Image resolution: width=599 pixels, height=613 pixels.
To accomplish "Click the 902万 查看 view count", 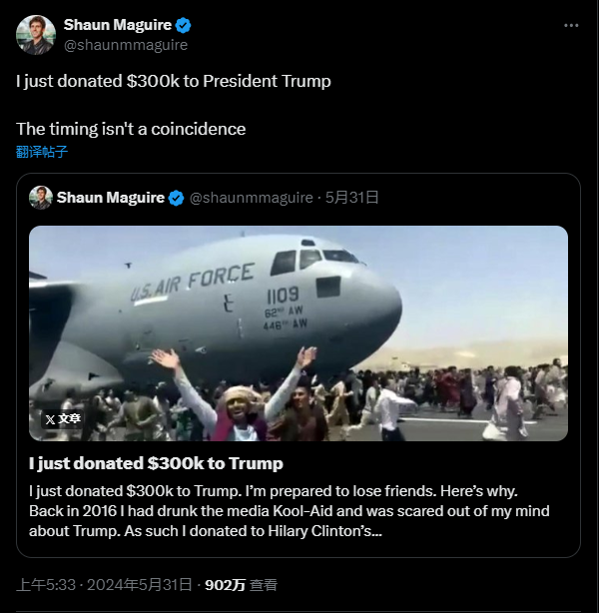I will [x=241, y=585].
